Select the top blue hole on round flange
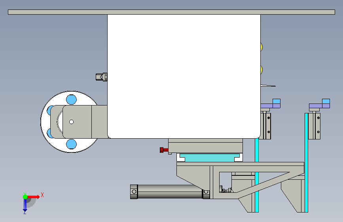 pyautogui.click(x=71, y=100)
